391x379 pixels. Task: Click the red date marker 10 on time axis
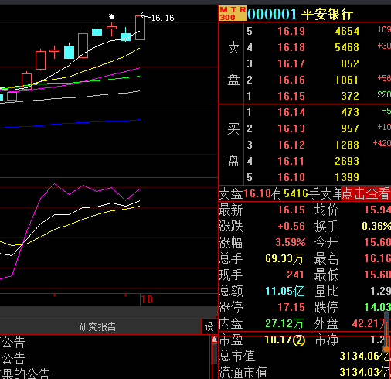click(x=147, y=299)
